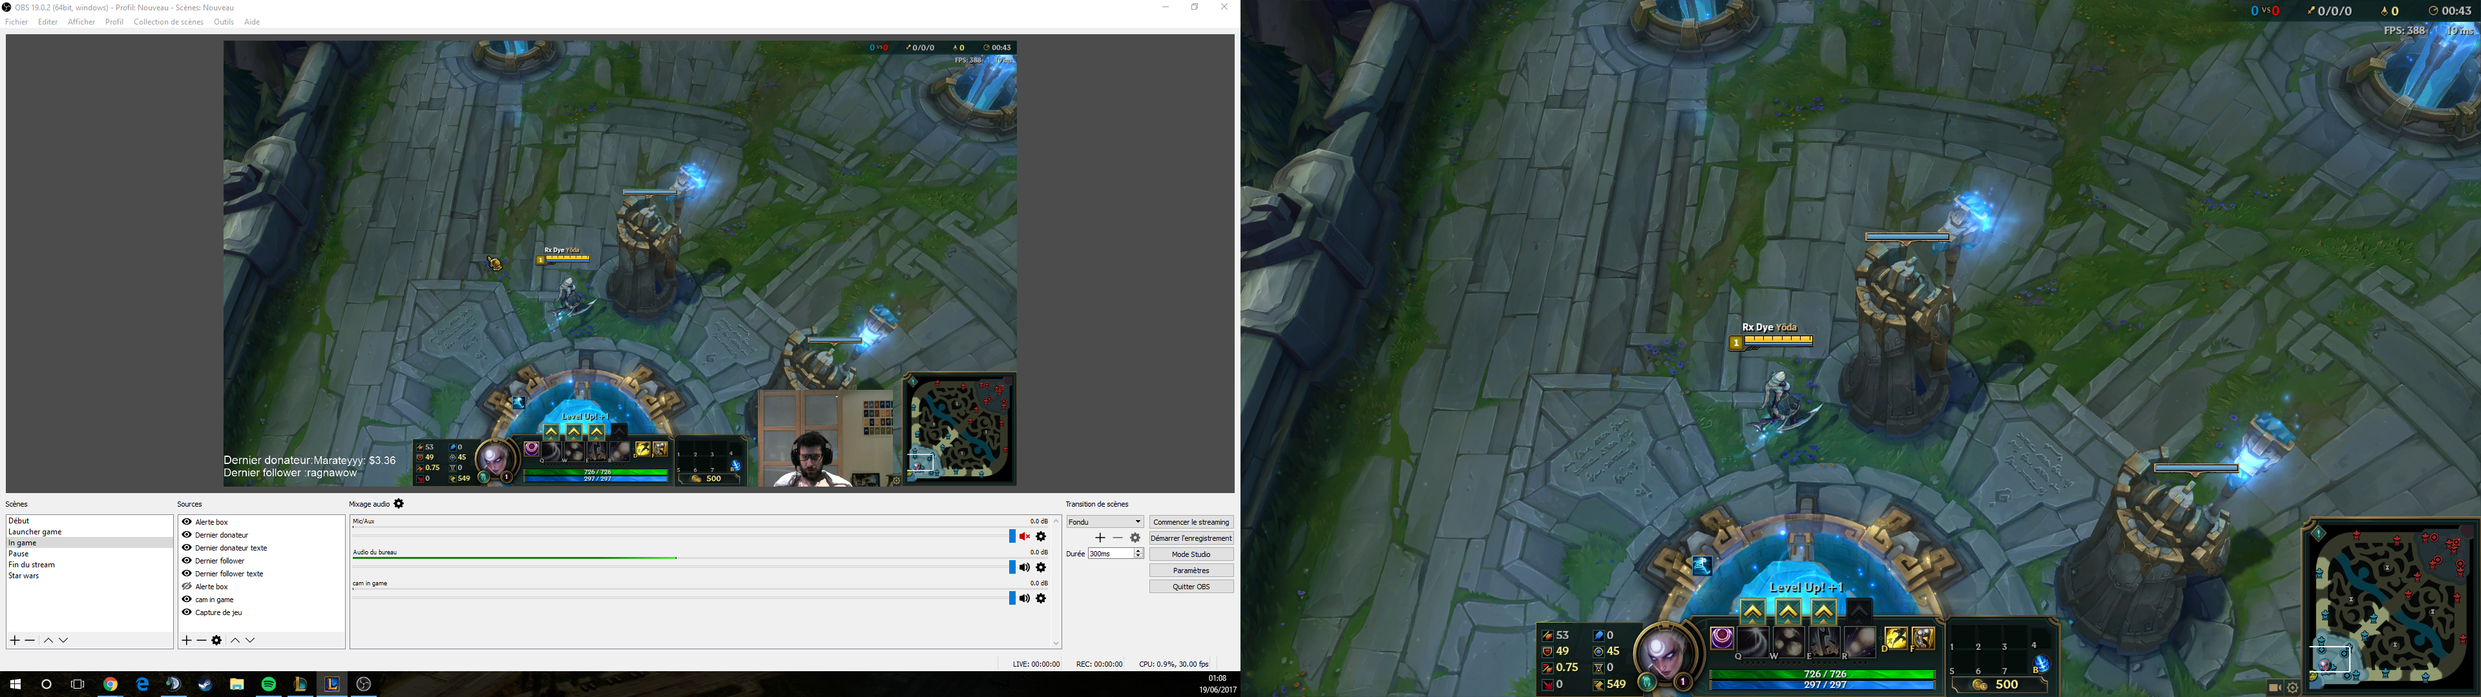2481x697 pixels.
Task: Mute the cam in game audio channel
Action: coord(1025,598)
